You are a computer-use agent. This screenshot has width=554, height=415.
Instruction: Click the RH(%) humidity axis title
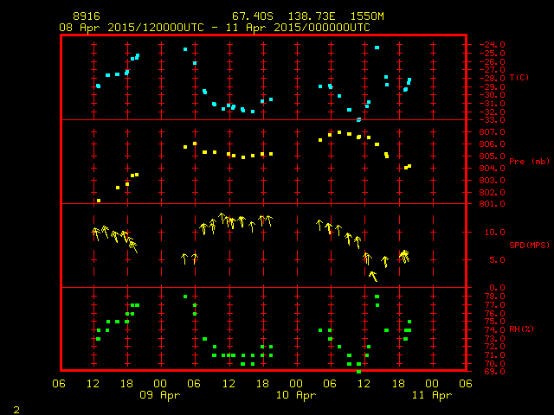pyautogui.click(x=521, y=329)
